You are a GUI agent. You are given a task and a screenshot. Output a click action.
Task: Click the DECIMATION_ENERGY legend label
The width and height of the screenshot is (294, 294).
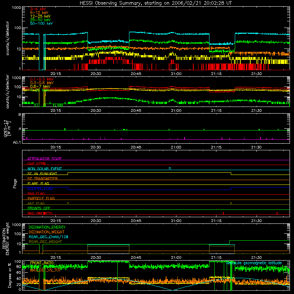pos(47,227)
